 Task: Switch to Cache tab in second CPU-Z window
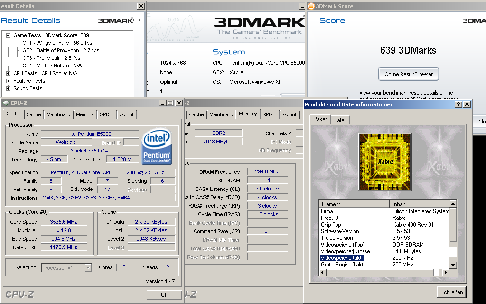pos(196,114)
